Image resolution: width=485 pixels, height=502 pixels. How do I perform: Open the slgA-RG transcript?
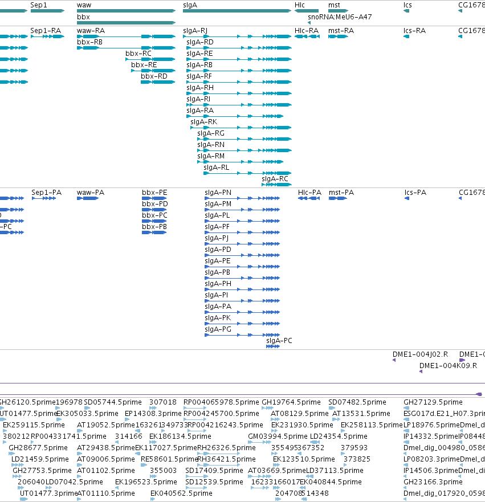244,139
